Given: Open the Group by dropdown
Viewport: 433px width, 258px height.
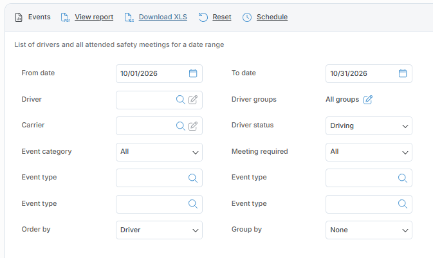Looking at the screenshot, I should (369, 230).
